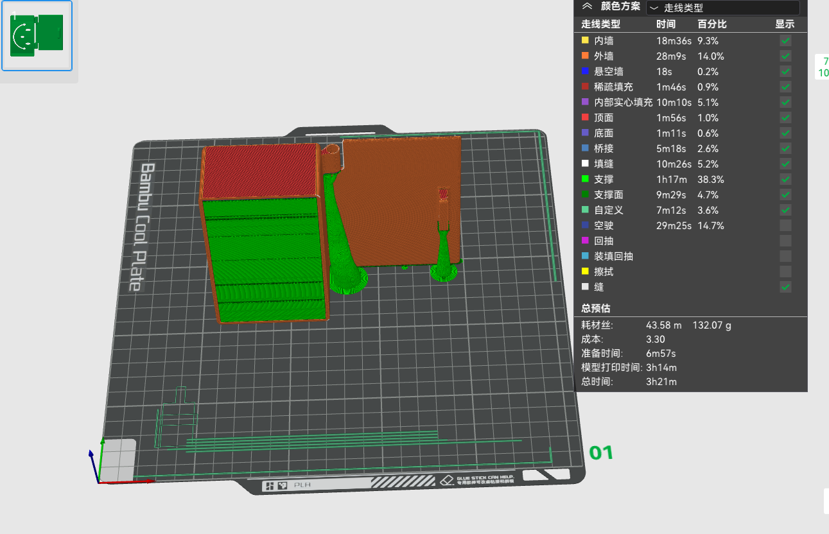Screen dimensions: 829x534
Task: Enable the 擦拭 display checkbox
Action: (785, 271)
